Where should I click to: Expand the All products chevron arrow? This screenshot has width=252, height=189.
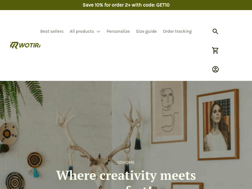click(99, 31)
